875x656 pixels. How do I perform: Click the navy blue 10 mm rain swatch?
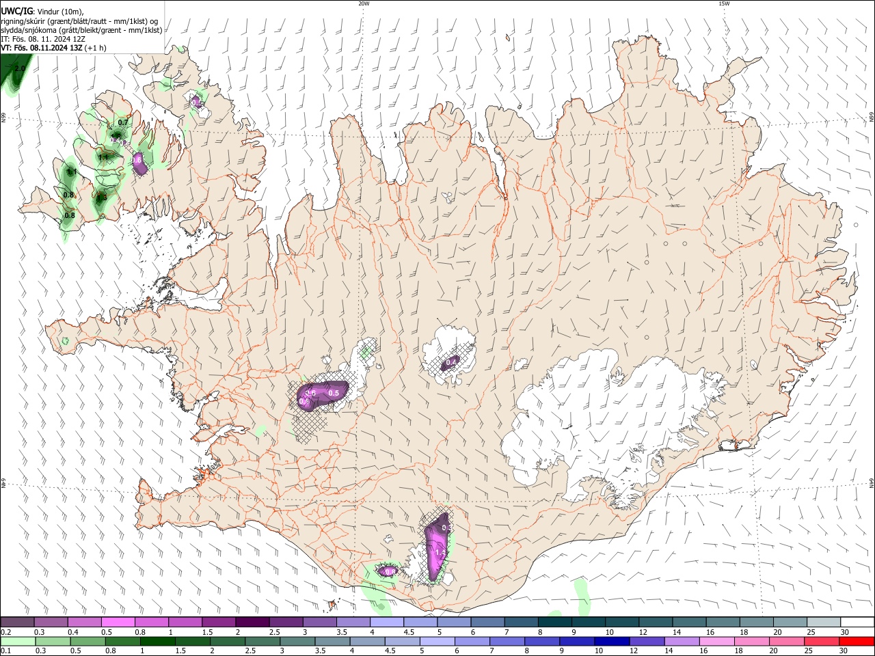click(611, 641)
